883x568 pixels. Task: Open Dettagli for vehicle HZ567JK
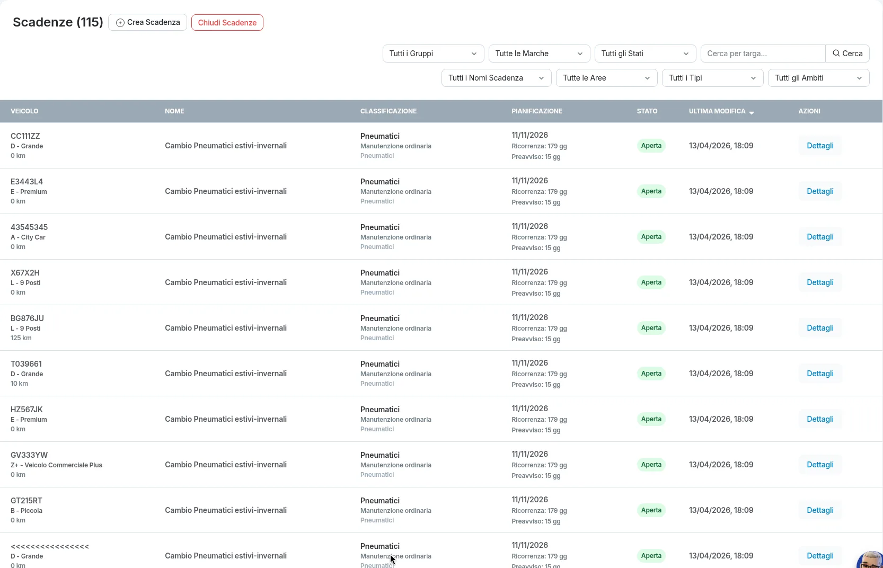pos(820,419)
